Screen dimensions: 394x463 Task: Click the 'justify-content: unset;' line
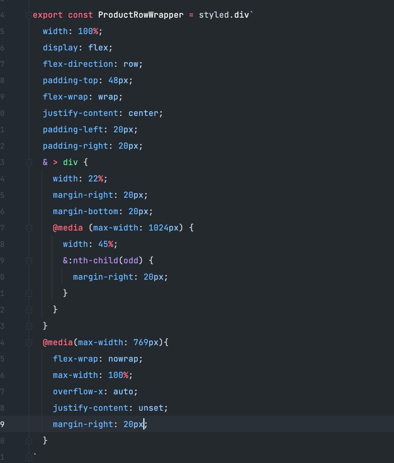tap(111, 408)
